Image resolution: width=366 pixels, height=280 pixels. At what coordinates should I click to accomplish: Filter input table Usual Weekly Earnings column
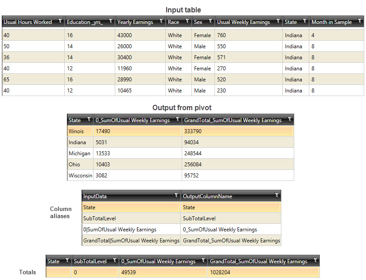click(278, 21)
